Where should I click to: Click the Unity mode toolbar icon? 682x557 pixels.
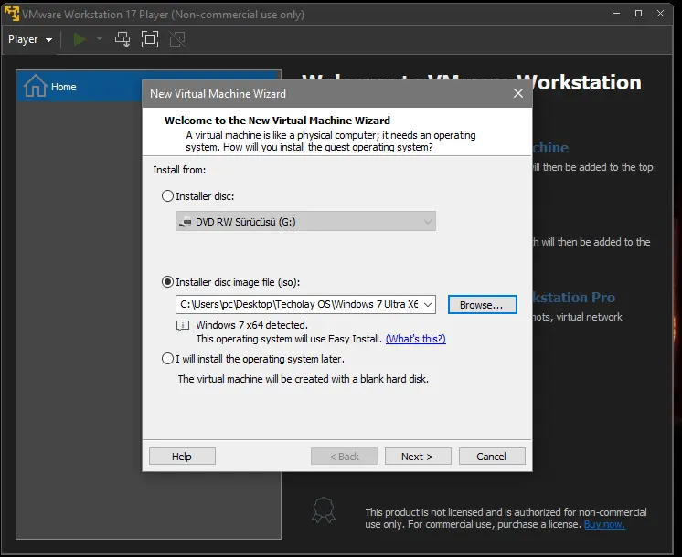177,39
